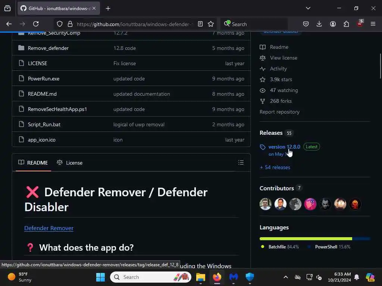Open PowerRun.exe file

tap(44, 79)
